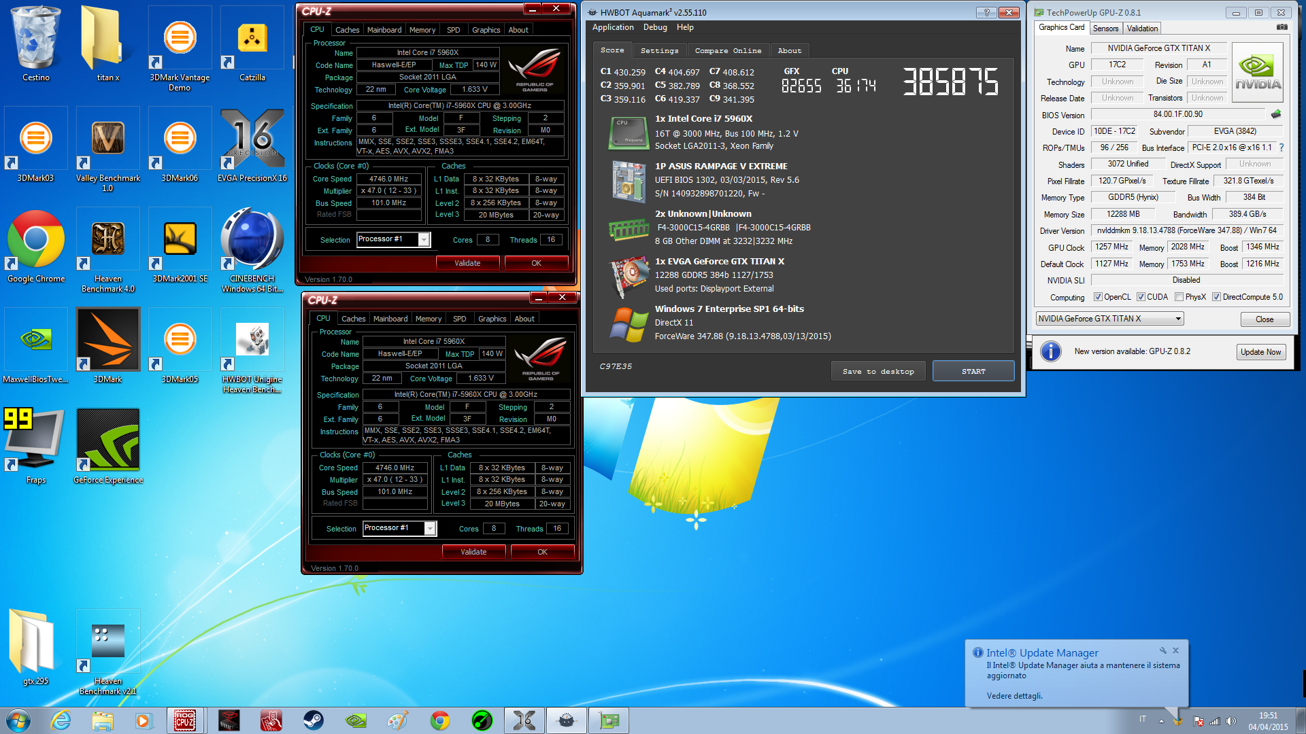Launch 3DMark Vantage Demo shortcut

tap(180, 48)
